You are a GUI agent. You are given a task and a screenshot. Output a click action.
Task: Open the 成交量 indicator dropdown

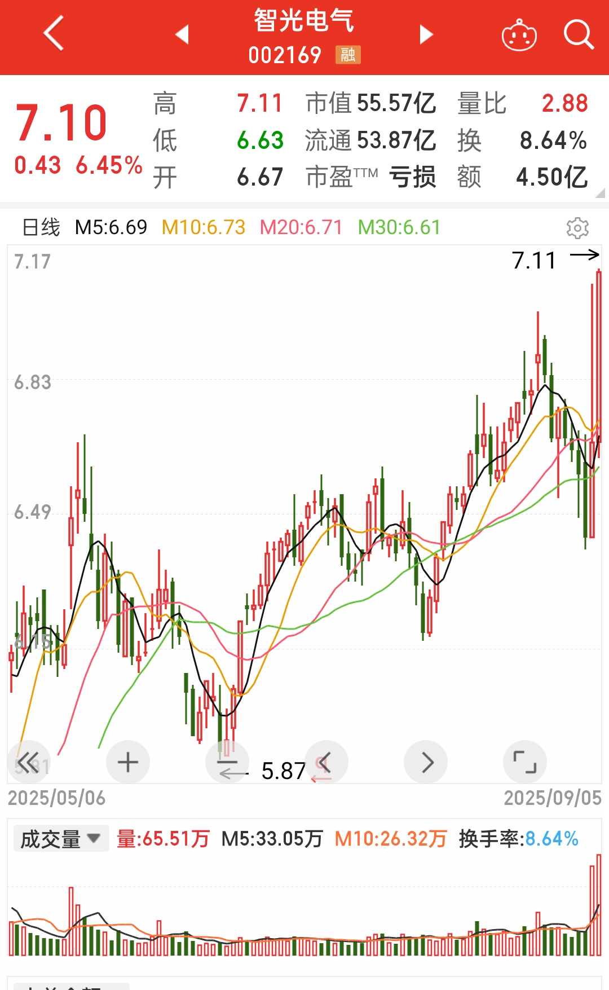tap(61, 839)
